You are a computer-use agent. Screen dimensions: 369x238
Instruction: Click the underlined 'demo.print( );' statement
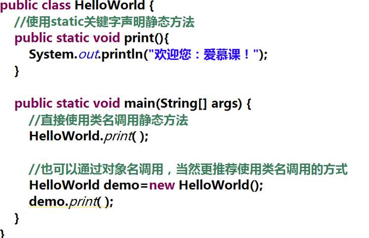tap(71, 202)
